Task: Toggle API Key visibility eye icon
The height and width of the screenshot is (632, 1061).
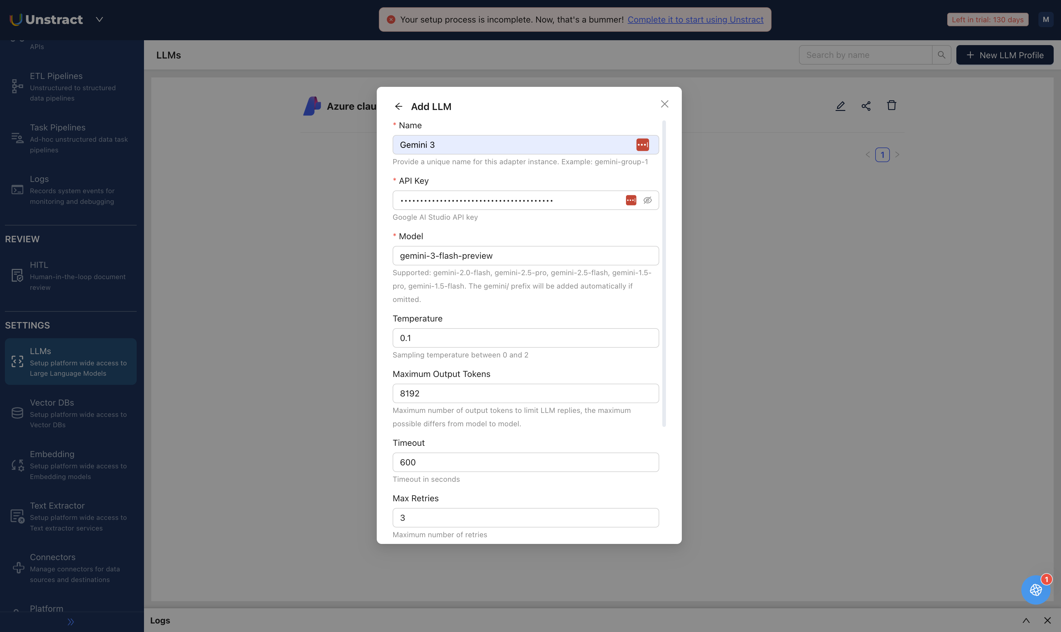Action: coord(647,200)
